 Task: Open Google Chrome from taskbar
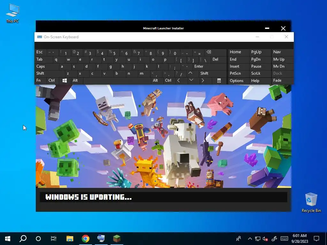pyautogui.click(x=86, y=239)
